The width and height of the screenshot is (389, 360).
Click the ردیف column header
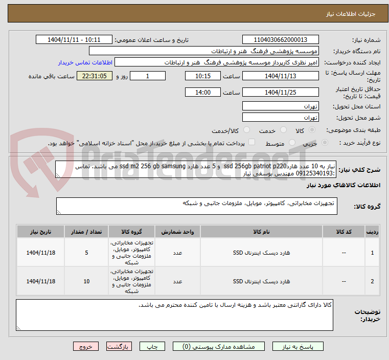(372, 232)
